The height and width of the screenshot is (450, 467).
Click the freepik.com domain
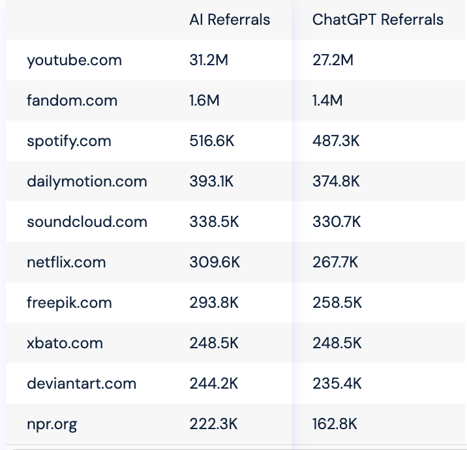click(69, 303)
